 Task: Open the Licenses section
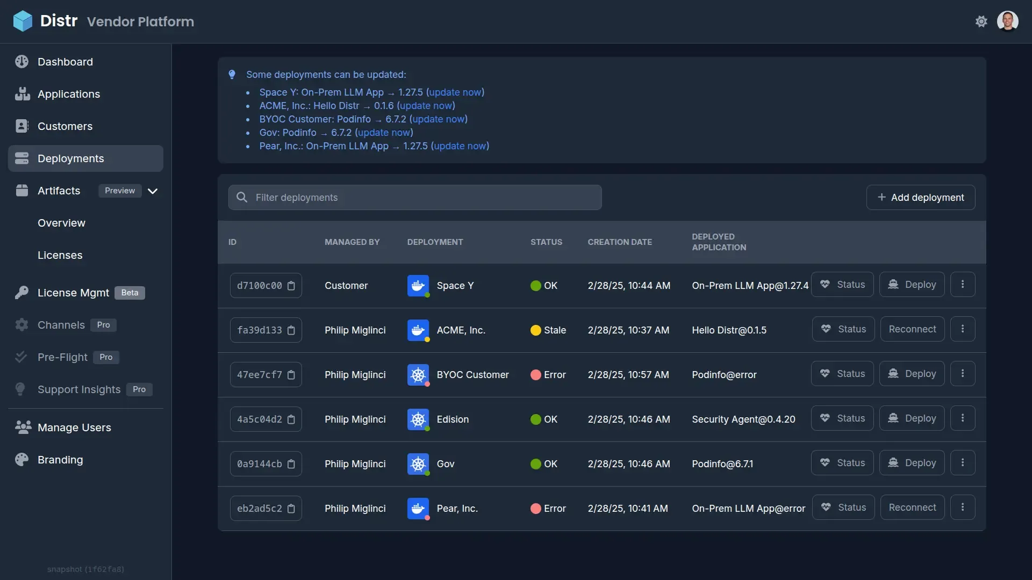coord(60,255)
